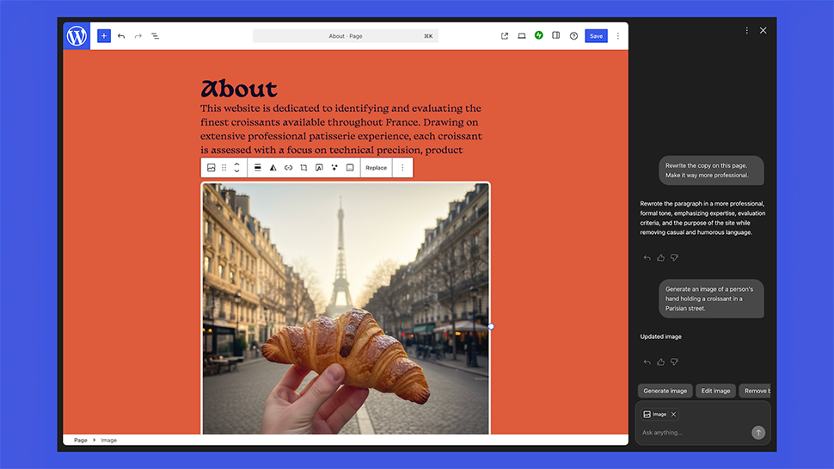
Task: Open the image block options menu
Action: (x=402, y=168)
